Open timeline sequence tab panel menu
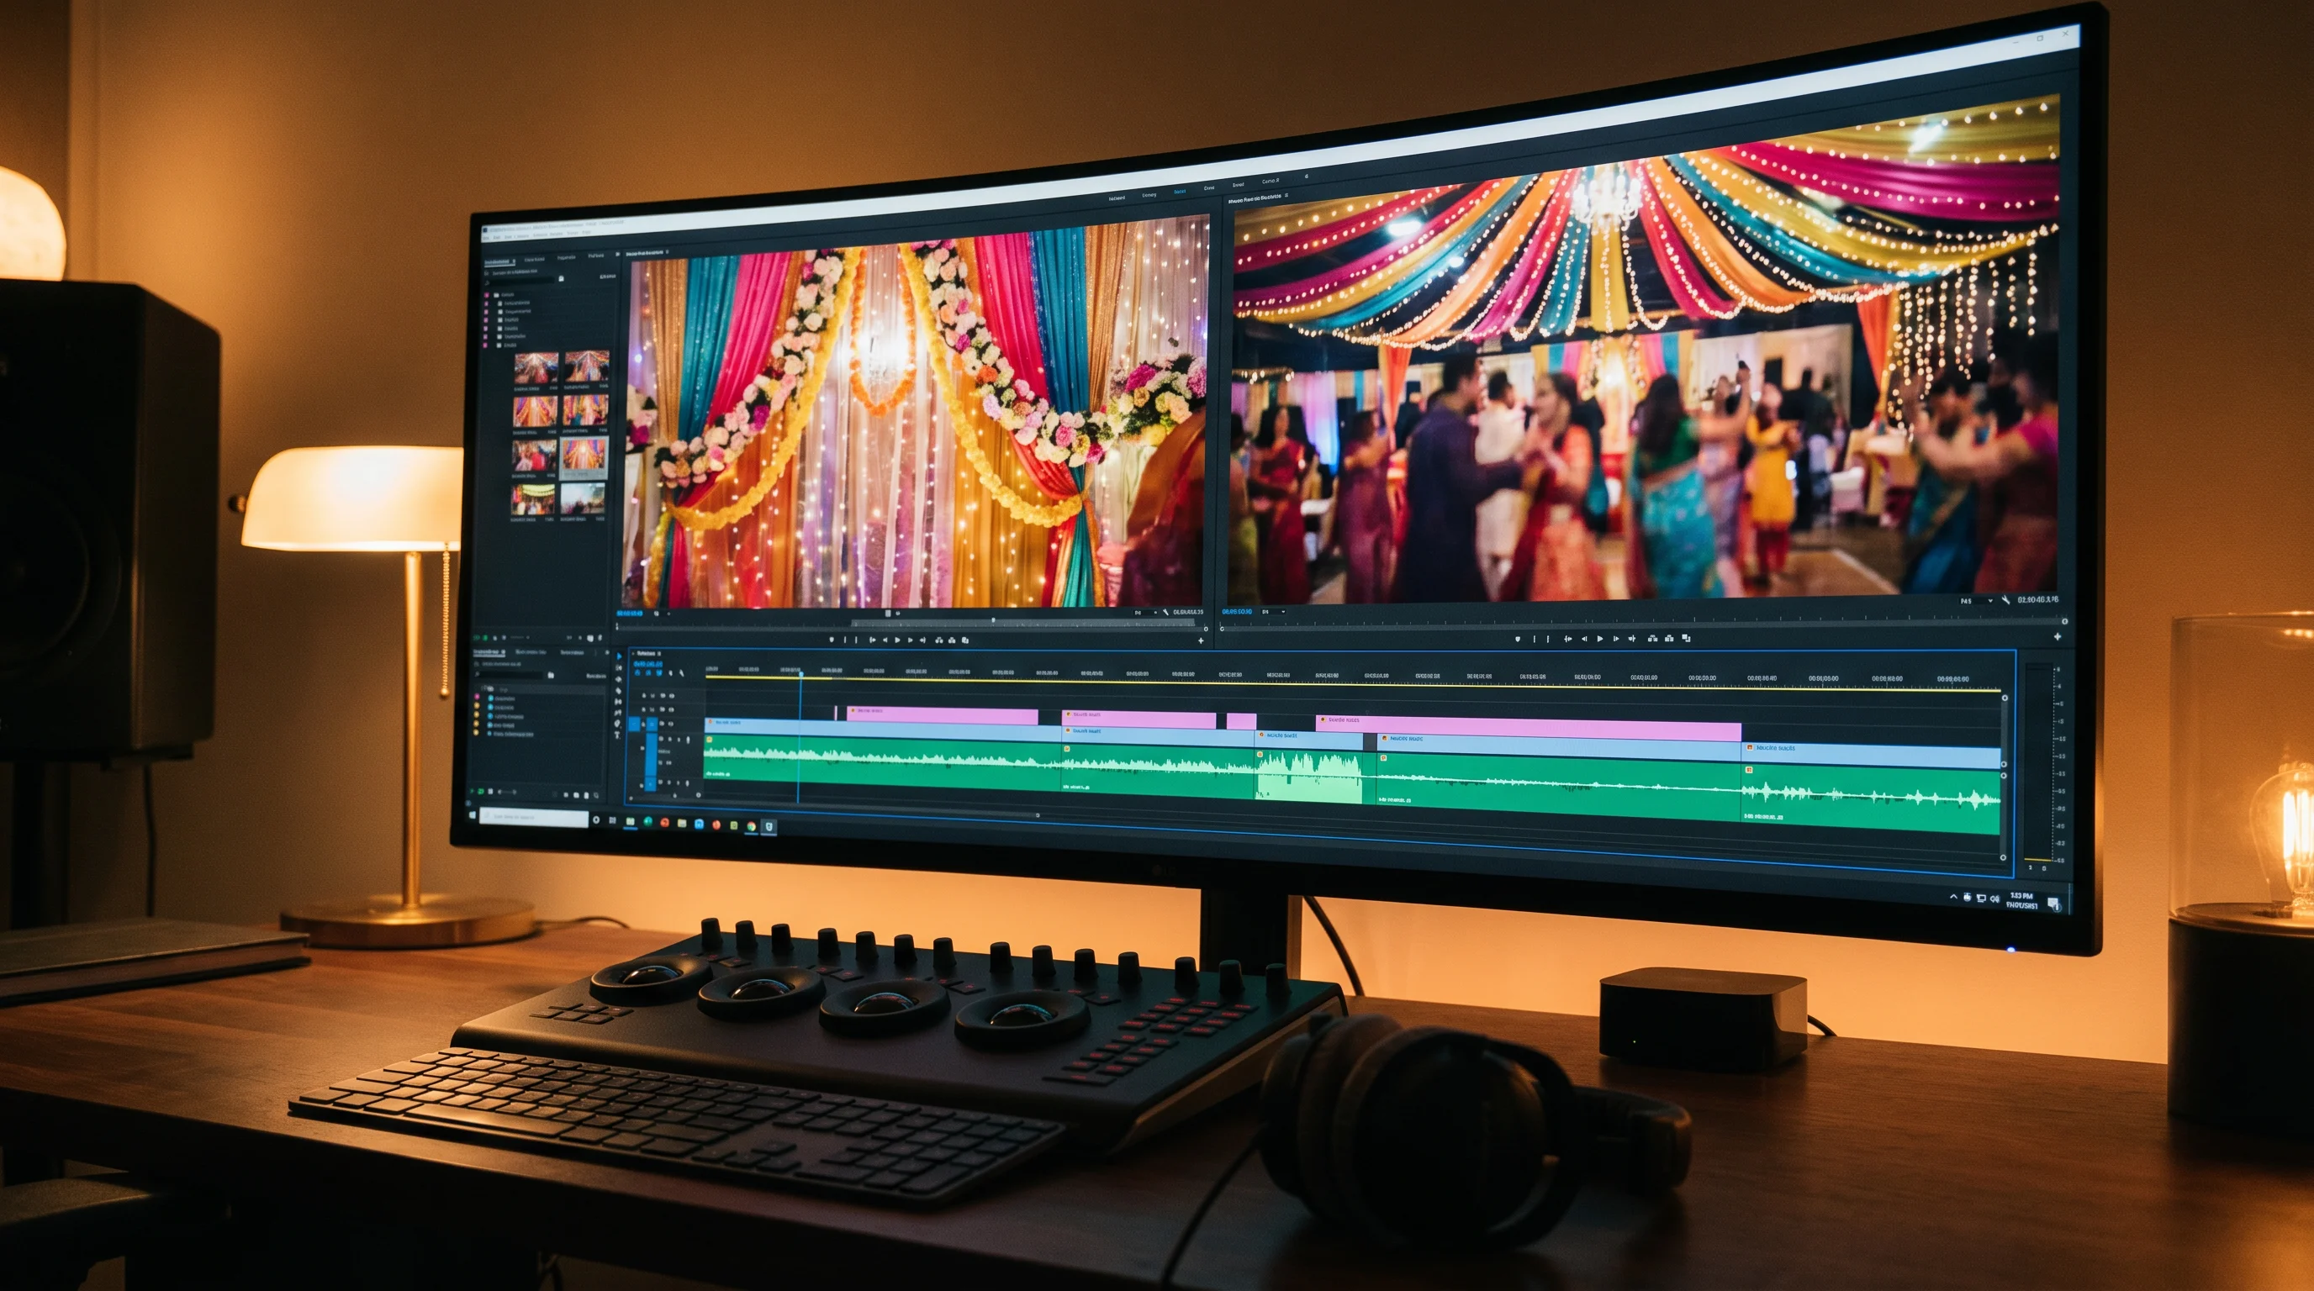 tap(659, 654)
